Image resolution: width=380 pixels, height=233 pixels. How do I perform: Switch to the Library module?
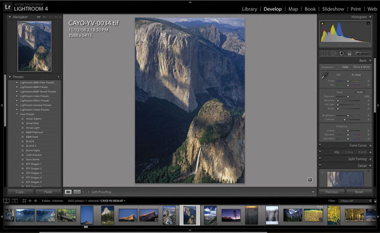(x=250, y=9)
